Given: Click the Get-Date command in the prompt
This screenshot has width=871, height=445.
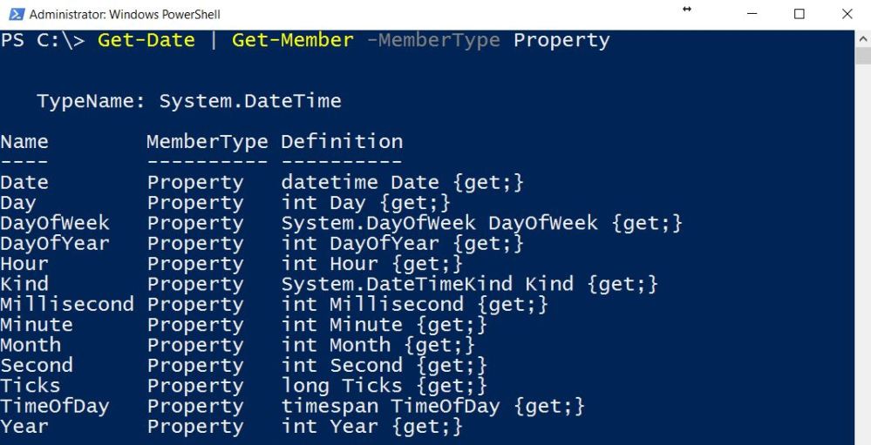Looking at the screenshot, I should (x=146, y=40).
